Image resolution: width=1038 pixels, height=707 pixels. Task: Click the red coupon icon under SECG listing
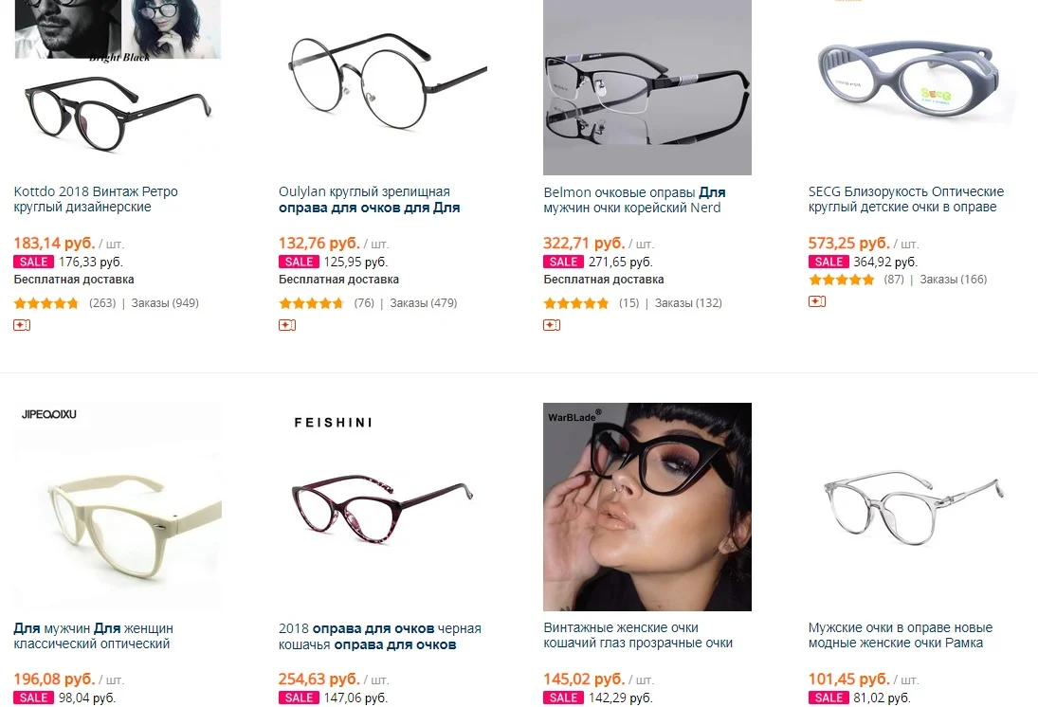[x=816, y=301]
